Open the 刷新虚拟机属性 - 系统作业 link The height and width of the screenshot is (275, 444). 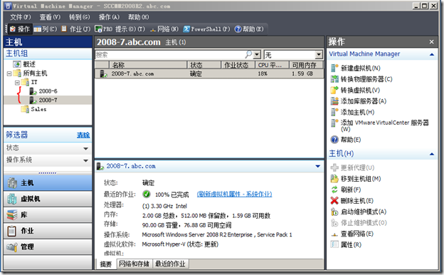[x=235, y=194]
